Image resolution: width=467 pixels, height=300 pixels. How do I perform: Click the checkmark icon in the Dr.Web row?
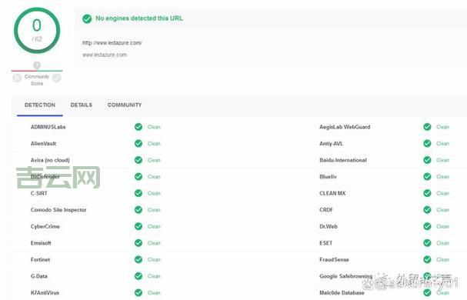pyautogui.click(x=427, y=226)
